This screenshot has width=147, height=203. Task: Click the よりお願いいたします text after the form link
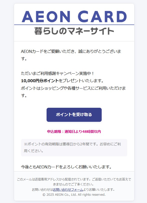(99, 190)
